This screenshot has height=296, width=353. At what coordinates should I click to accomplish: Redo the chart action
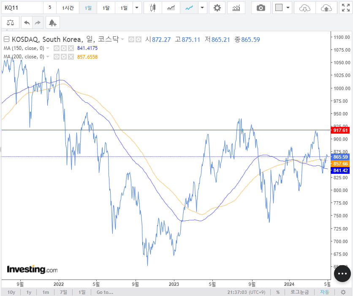coord(38,22)
